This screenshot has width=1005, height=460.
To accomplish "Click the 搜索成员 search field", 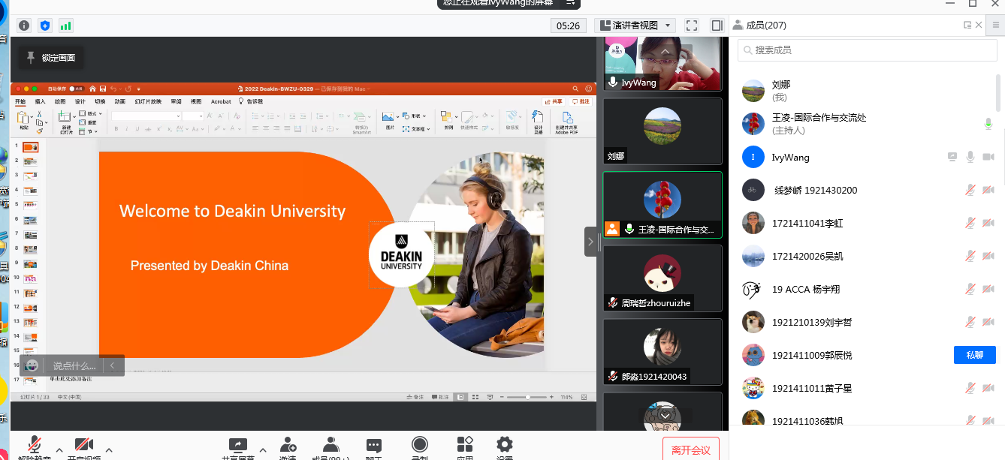I will [868, 50].
